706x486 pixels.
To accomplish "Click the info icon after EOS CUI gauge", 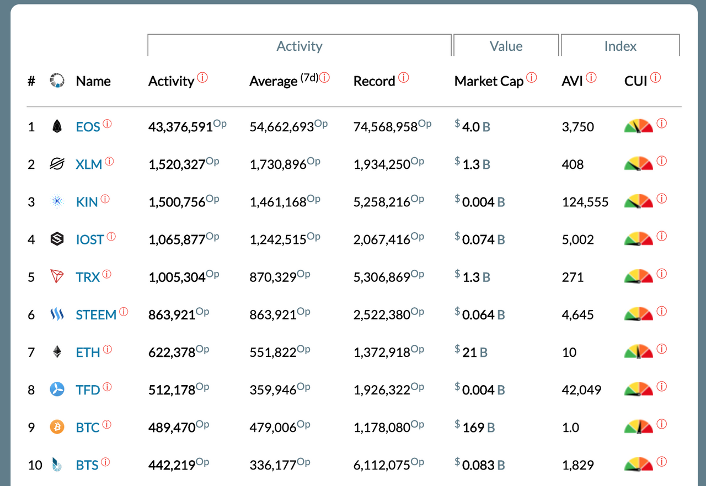I will [x=662, y=123].
